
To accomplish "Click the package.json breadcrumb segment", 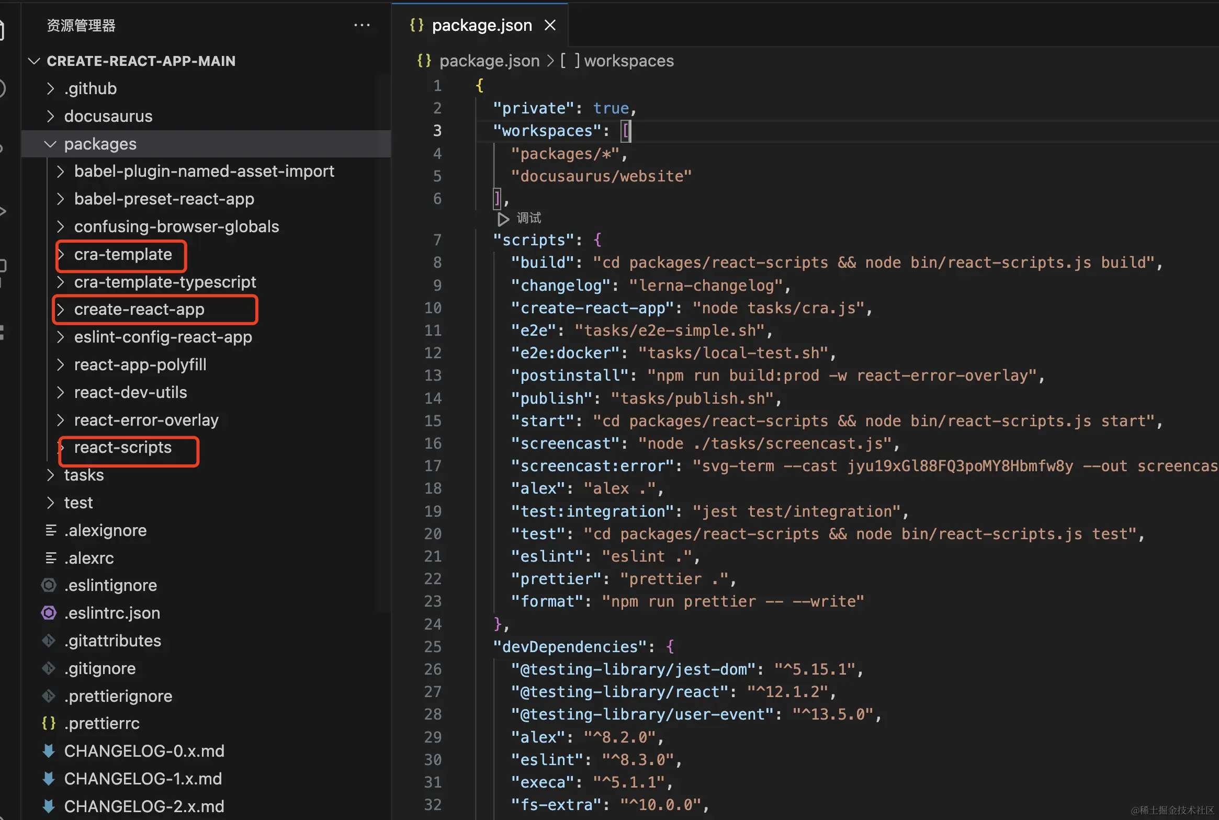I will pyautogui.click(x=489, y=61).
